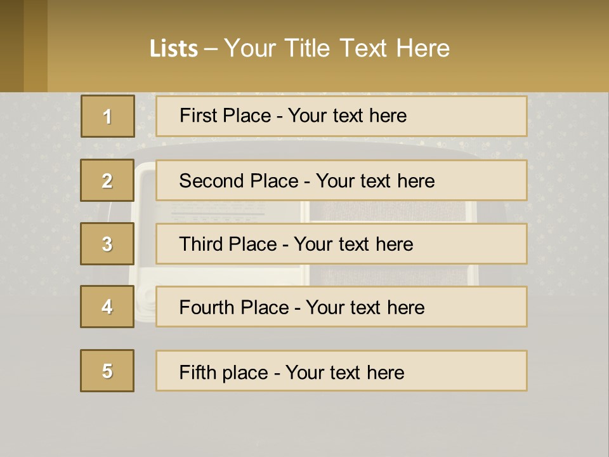Click the 'First Place' text box
Viewport: 609px width, 457px height.
(341, 116)
